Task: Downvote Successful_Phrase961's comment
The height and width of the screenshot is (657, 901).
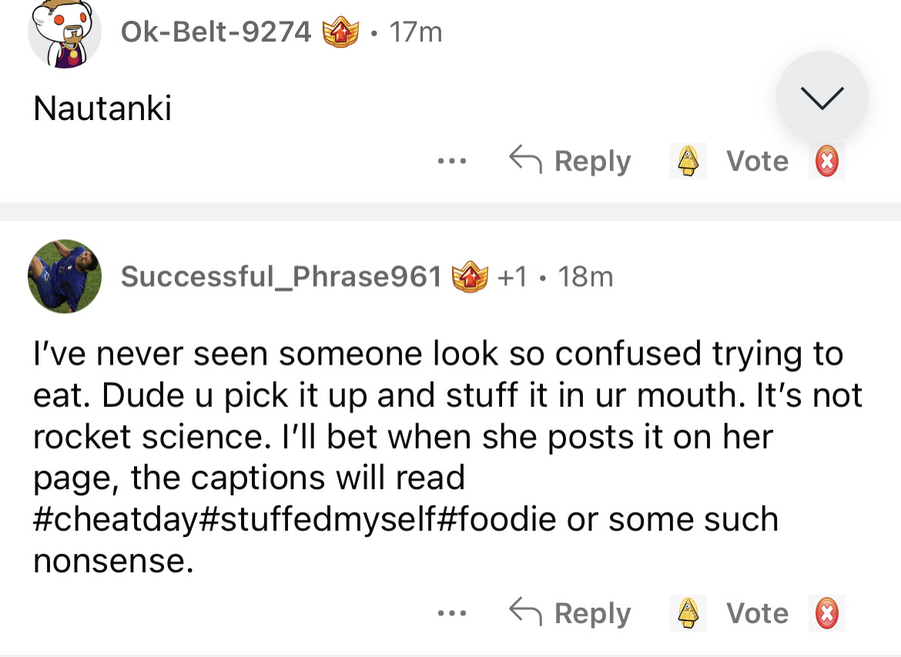Action: coord(826,613)
